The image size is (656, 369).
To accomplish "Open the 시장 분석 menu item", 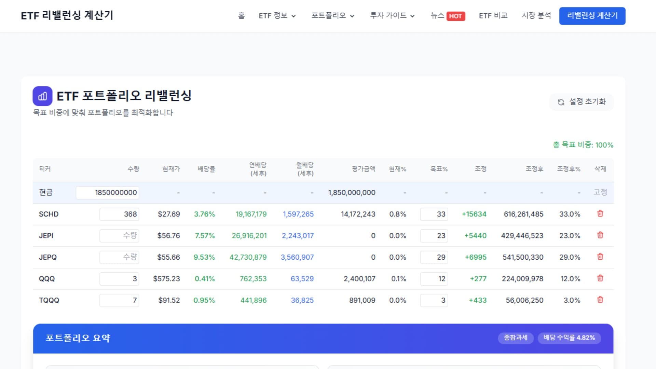I will point(536,16).
